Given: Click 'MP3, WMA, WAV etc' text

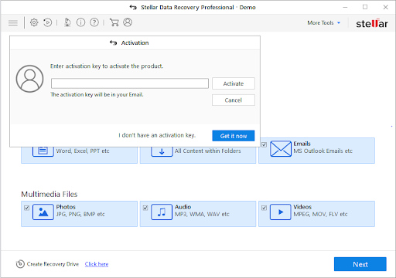Looking at the screenshot, I should point(202,215).
